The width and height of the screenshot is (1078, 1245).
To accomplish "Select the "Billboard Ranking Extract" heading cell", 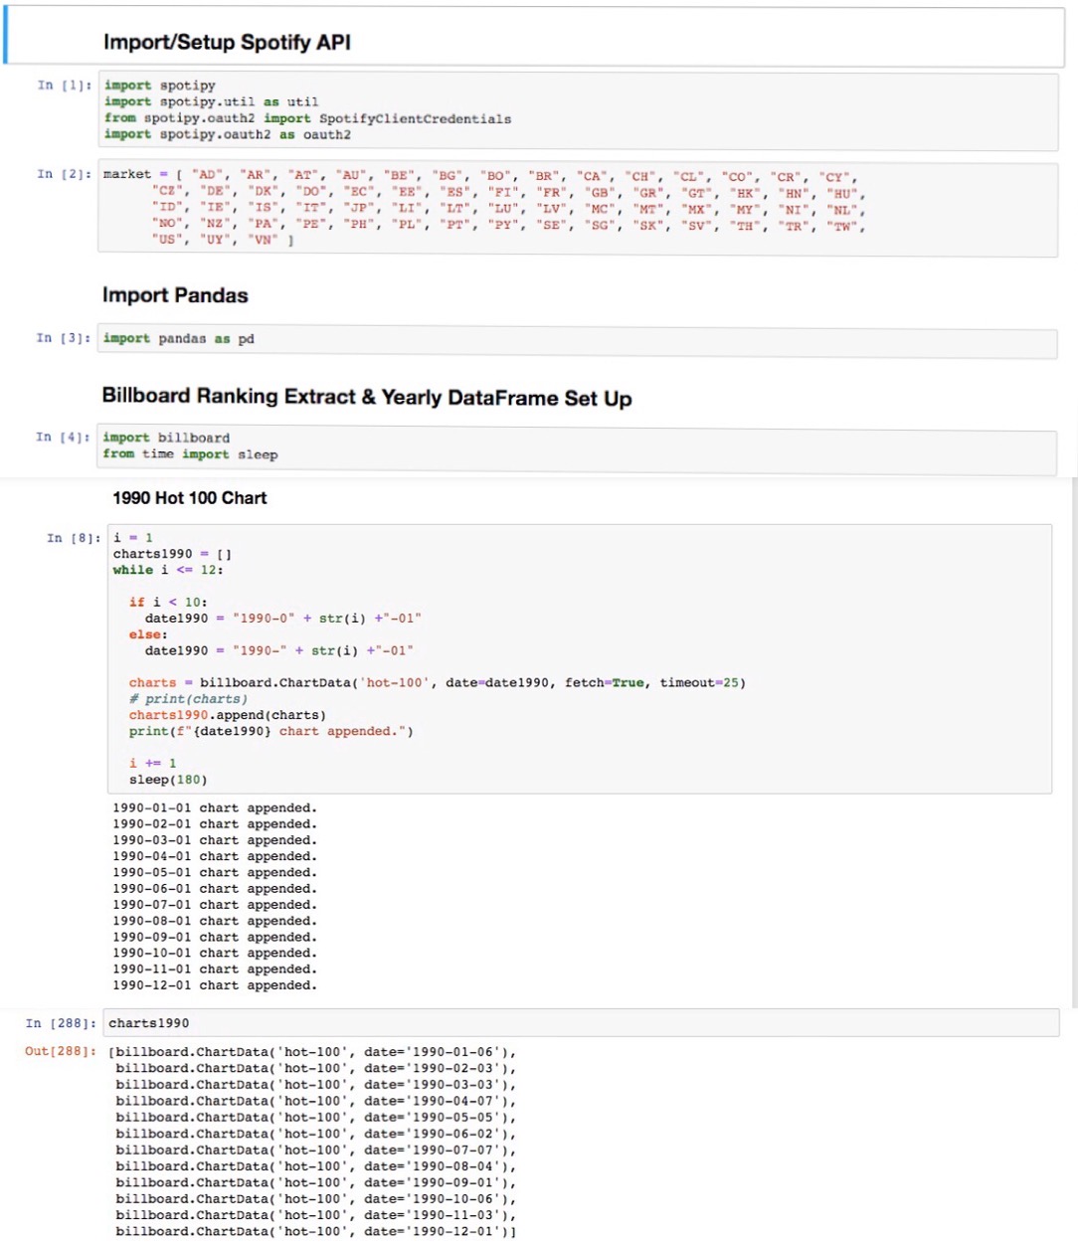I will tap(366, 397).
